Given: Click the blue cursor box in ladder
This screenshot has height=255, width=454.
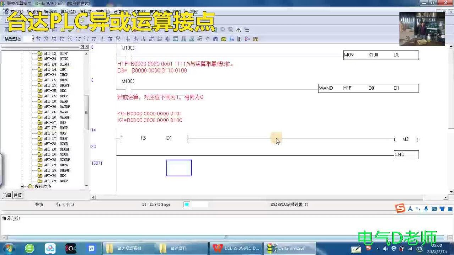Looking at the screenshot, I should tap(179, 168).
